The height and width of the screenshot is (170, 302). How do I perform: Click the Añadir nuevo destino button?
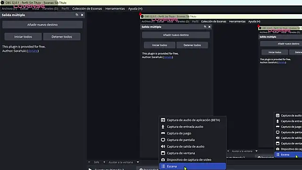42,25
